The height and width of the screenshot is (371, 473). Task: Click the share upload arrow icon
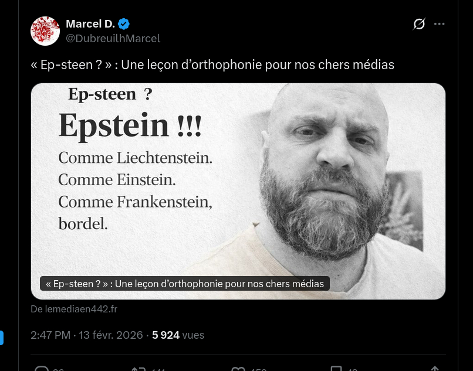pos(434,369)
